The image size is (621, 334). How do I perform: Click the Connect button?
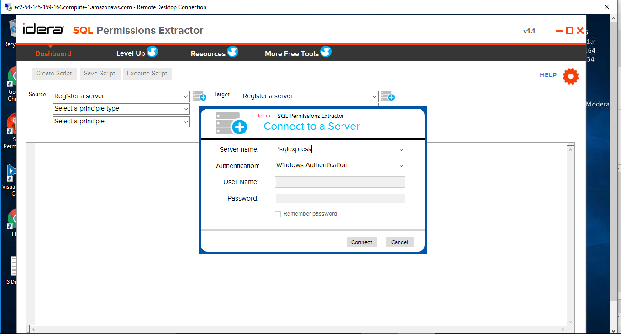point(362,242)
